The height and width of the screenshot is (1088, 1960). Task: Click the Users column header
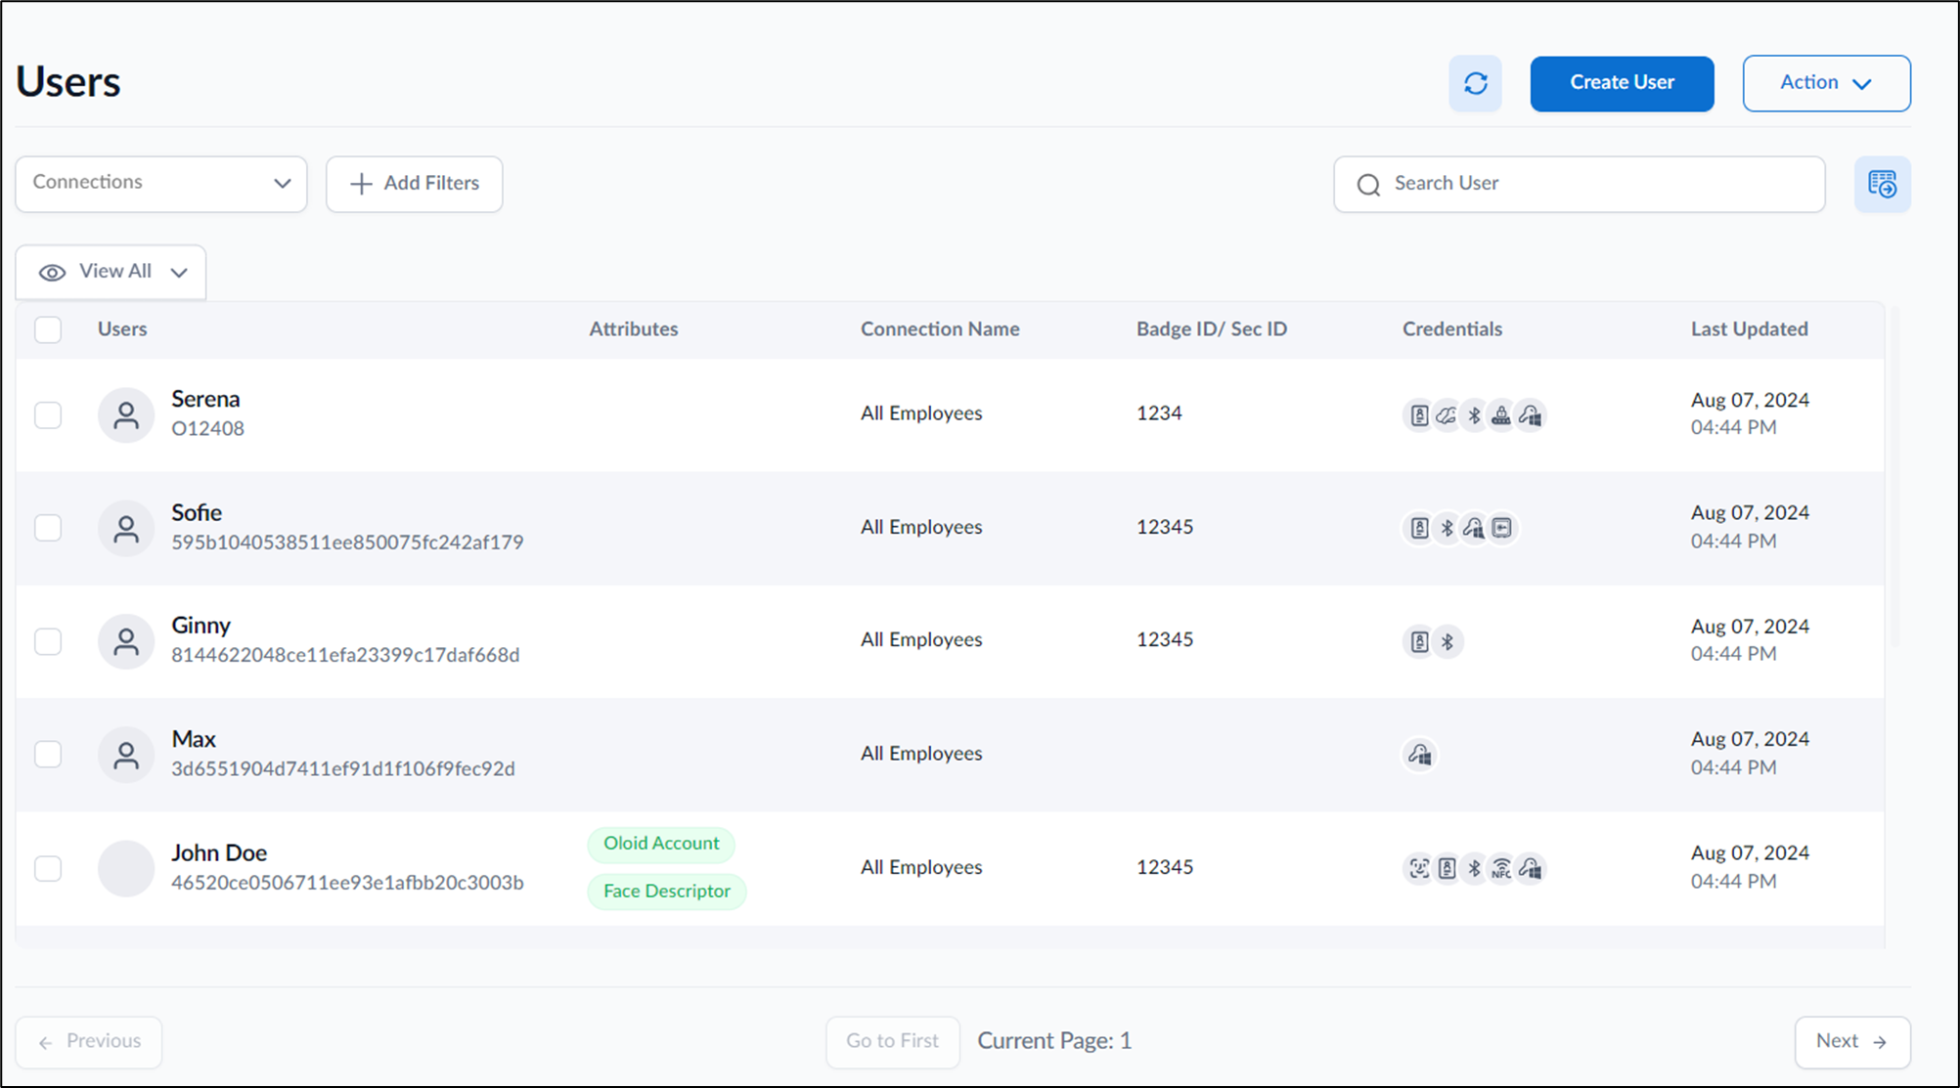coord(122,329)
